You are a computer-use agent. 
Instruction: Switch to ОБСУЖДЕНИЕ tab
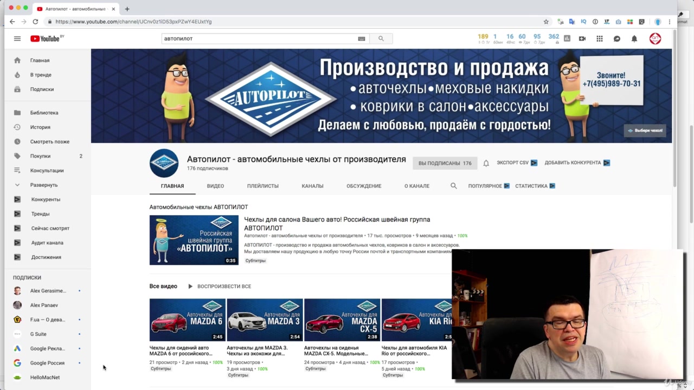364,186
